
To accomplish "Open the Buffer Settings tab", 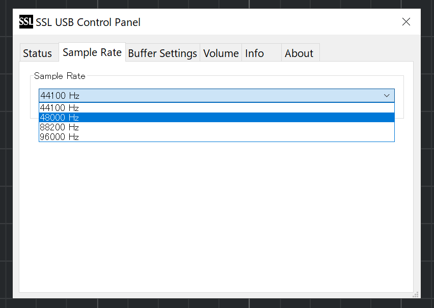I will click(162, 53).
